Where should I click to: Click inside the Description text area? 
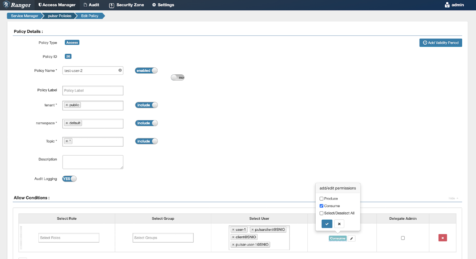point(93,162)
